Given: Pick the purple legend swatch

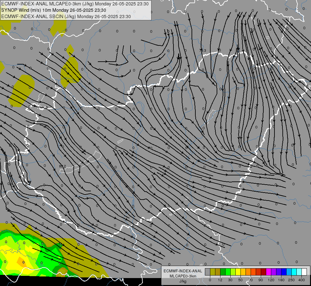Looking at the screenshot, I should pos(274,272).
